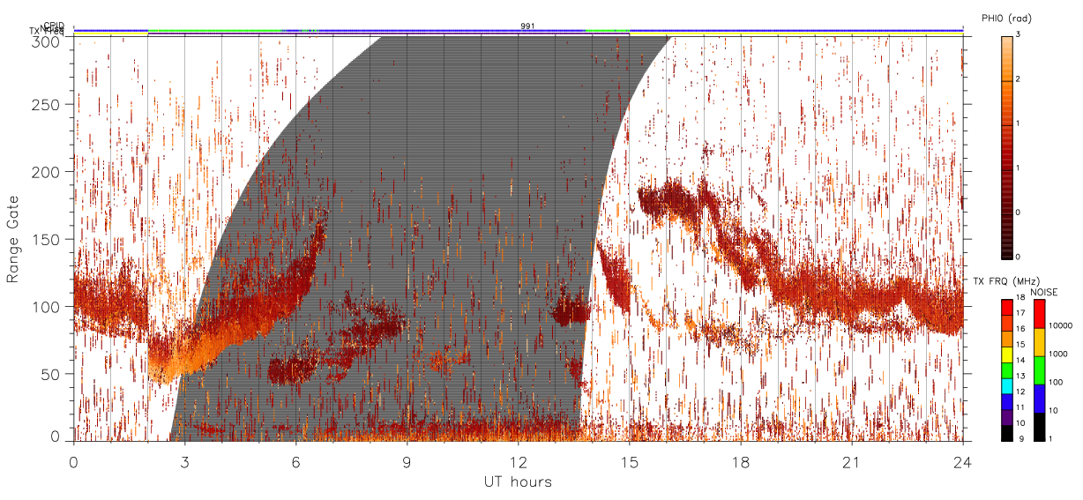Select the 9 tick on the UT hours axis
The height and width of the screenshot is (500, 1083).
(x=407, y=461)
